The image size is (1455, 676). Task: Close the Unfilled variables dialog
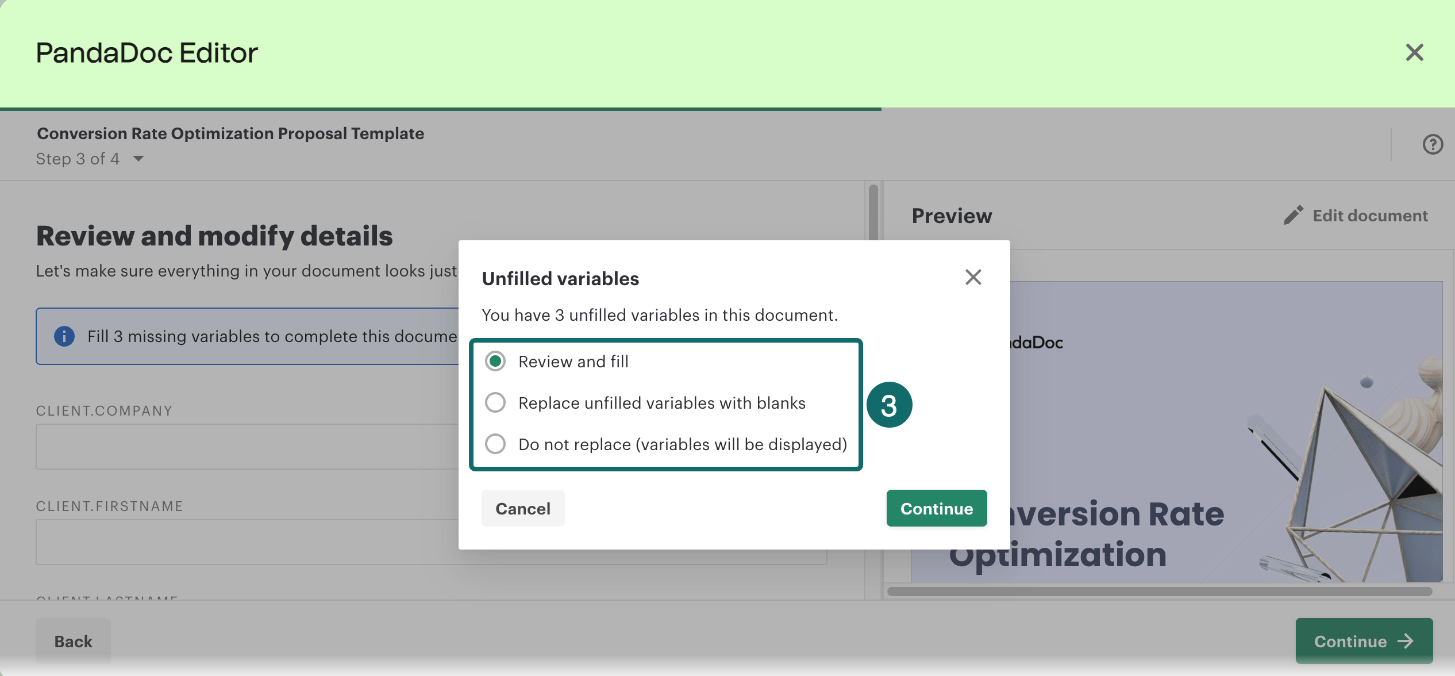[x=973, y=277]
